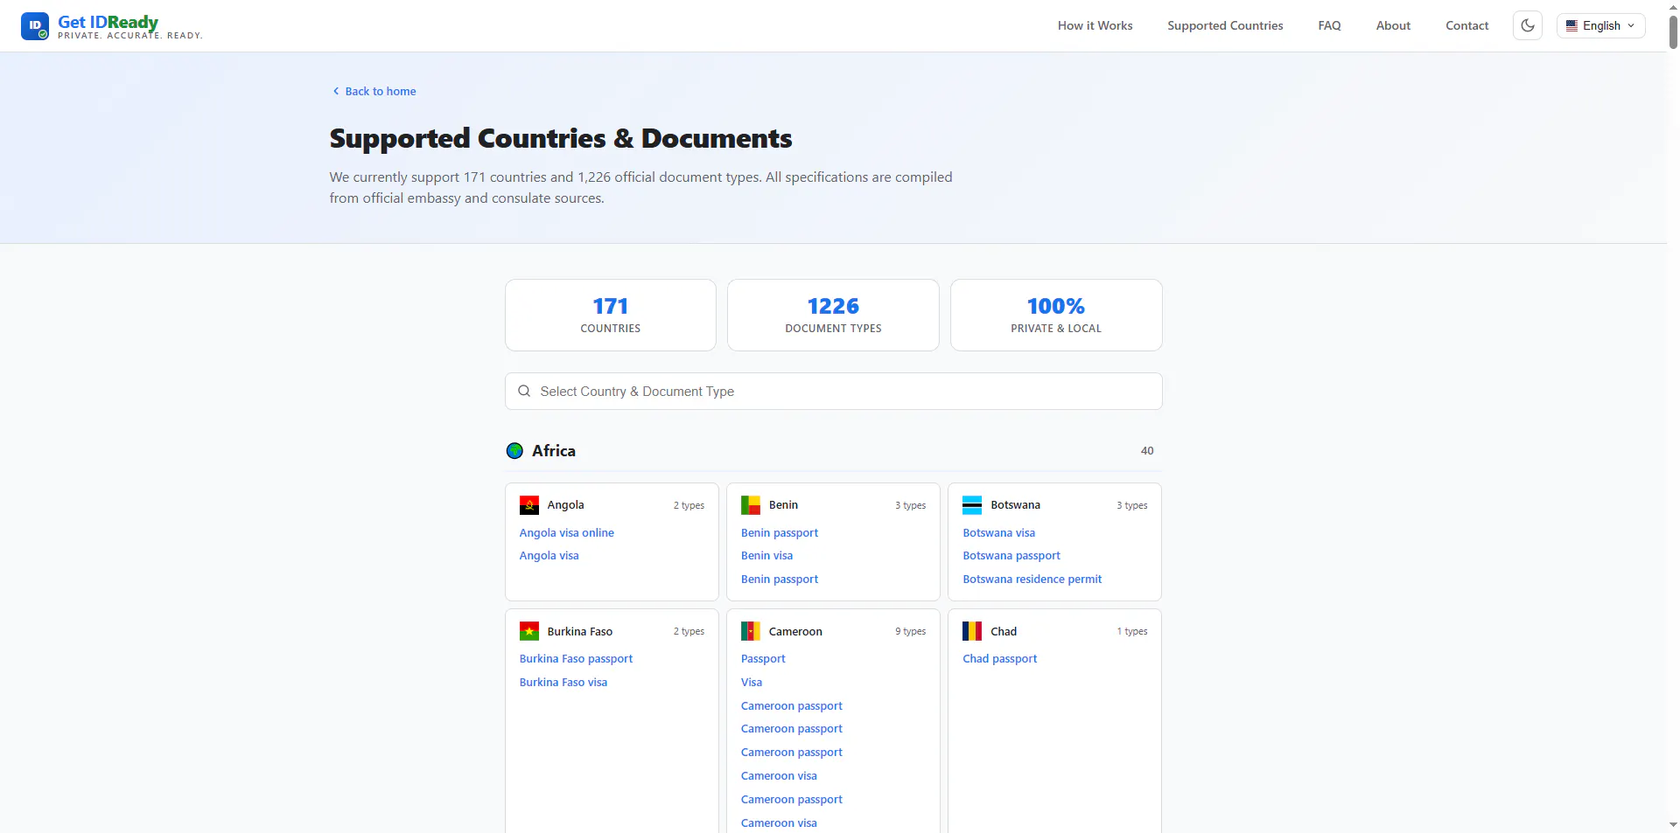Click the Cameroon 9 types label
The image size is (1680, 833).
pos(910,631)
